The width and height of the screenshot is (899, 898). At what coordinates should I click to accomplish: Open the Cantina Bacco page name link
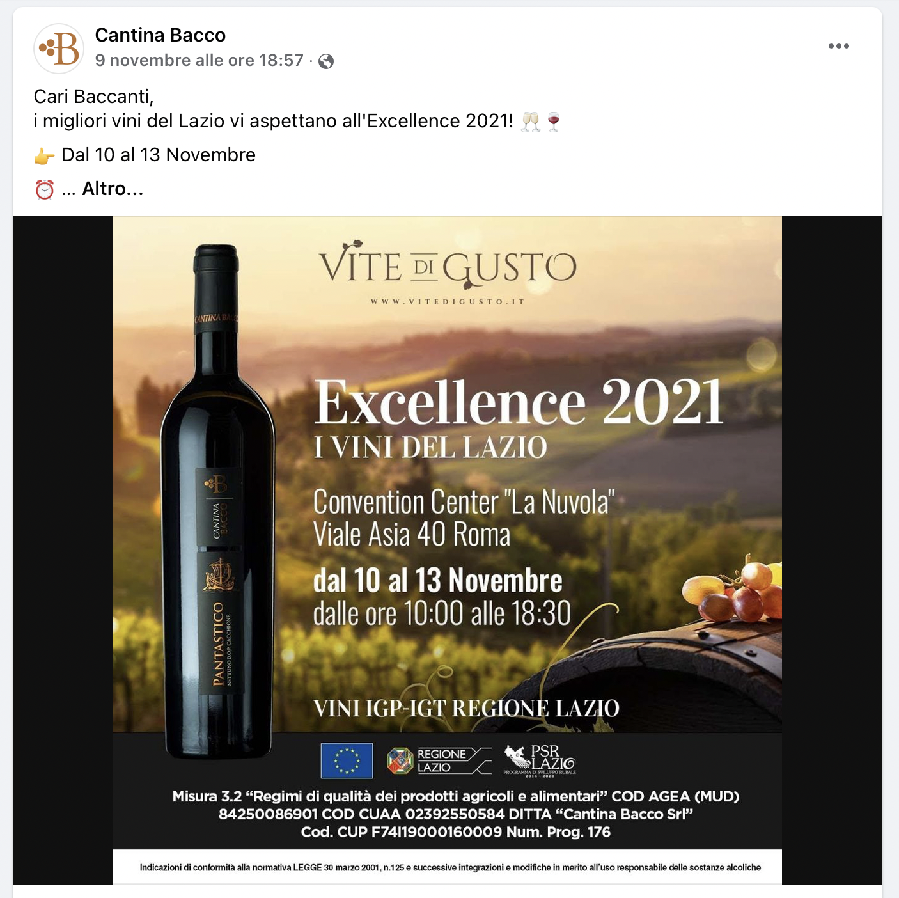click(x=160, y=35)
